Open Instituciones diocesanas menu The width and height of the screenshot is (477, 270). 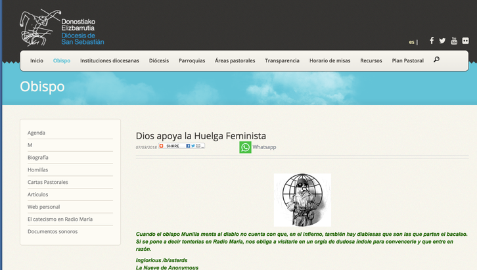(110, 60)
